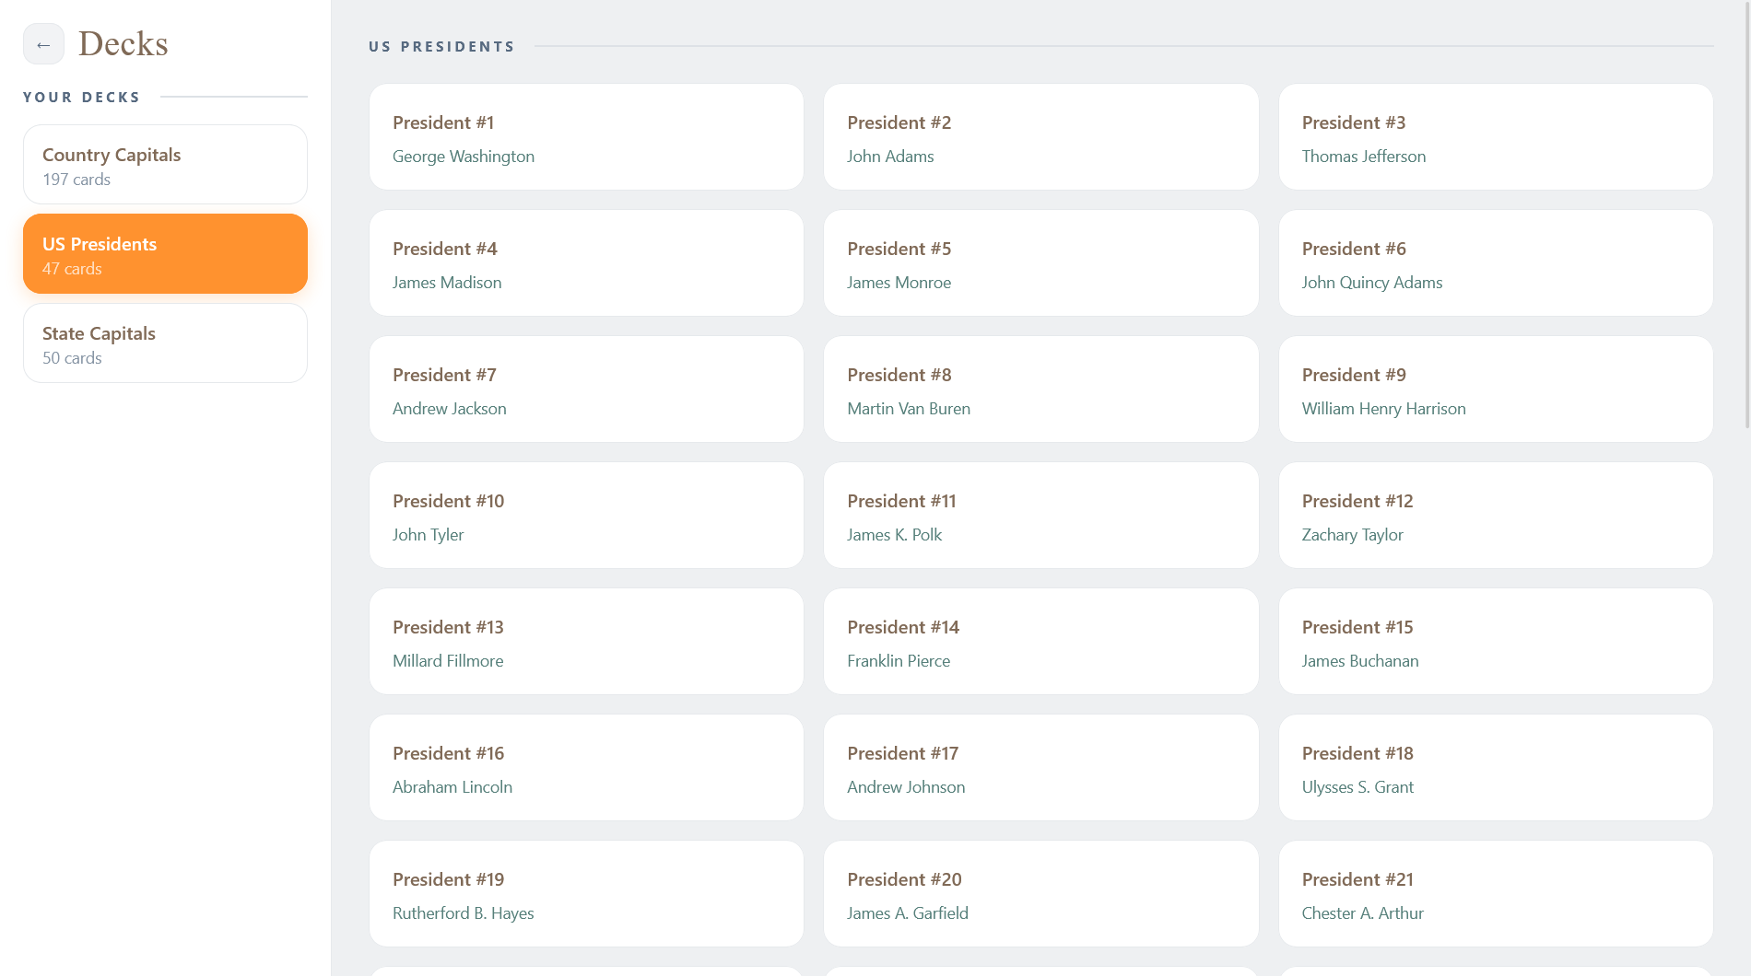Open the James A. Garfield card
The height and width of the screenshot is (976, 1751).
(1040, 894)
